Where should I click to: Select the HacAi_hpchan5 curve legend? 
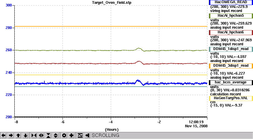[231, 16]
